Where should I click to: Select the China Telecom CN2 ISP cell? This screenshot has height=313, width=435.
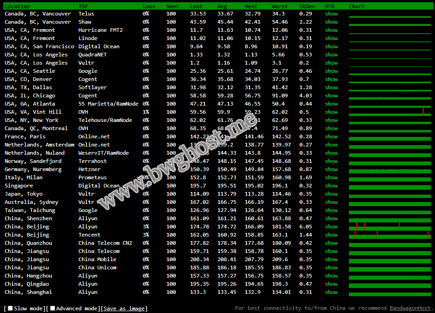pyautogui.click(x=105, y=243)
